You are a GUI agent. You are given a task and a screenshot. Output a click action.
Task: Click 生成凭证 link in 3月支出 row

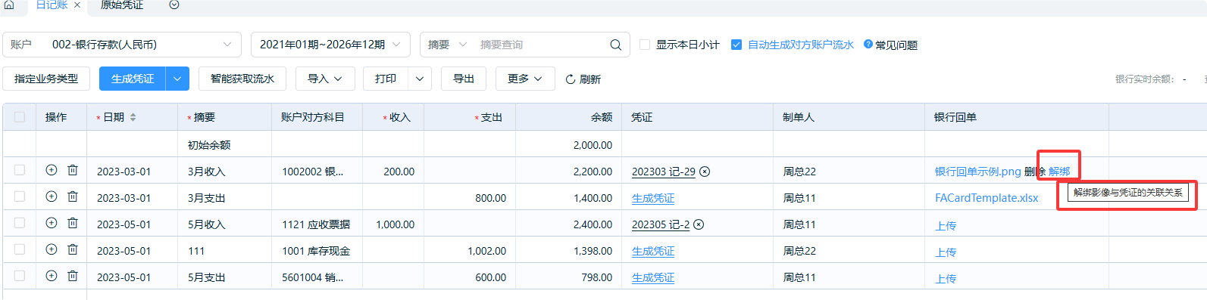coord(653,198)
